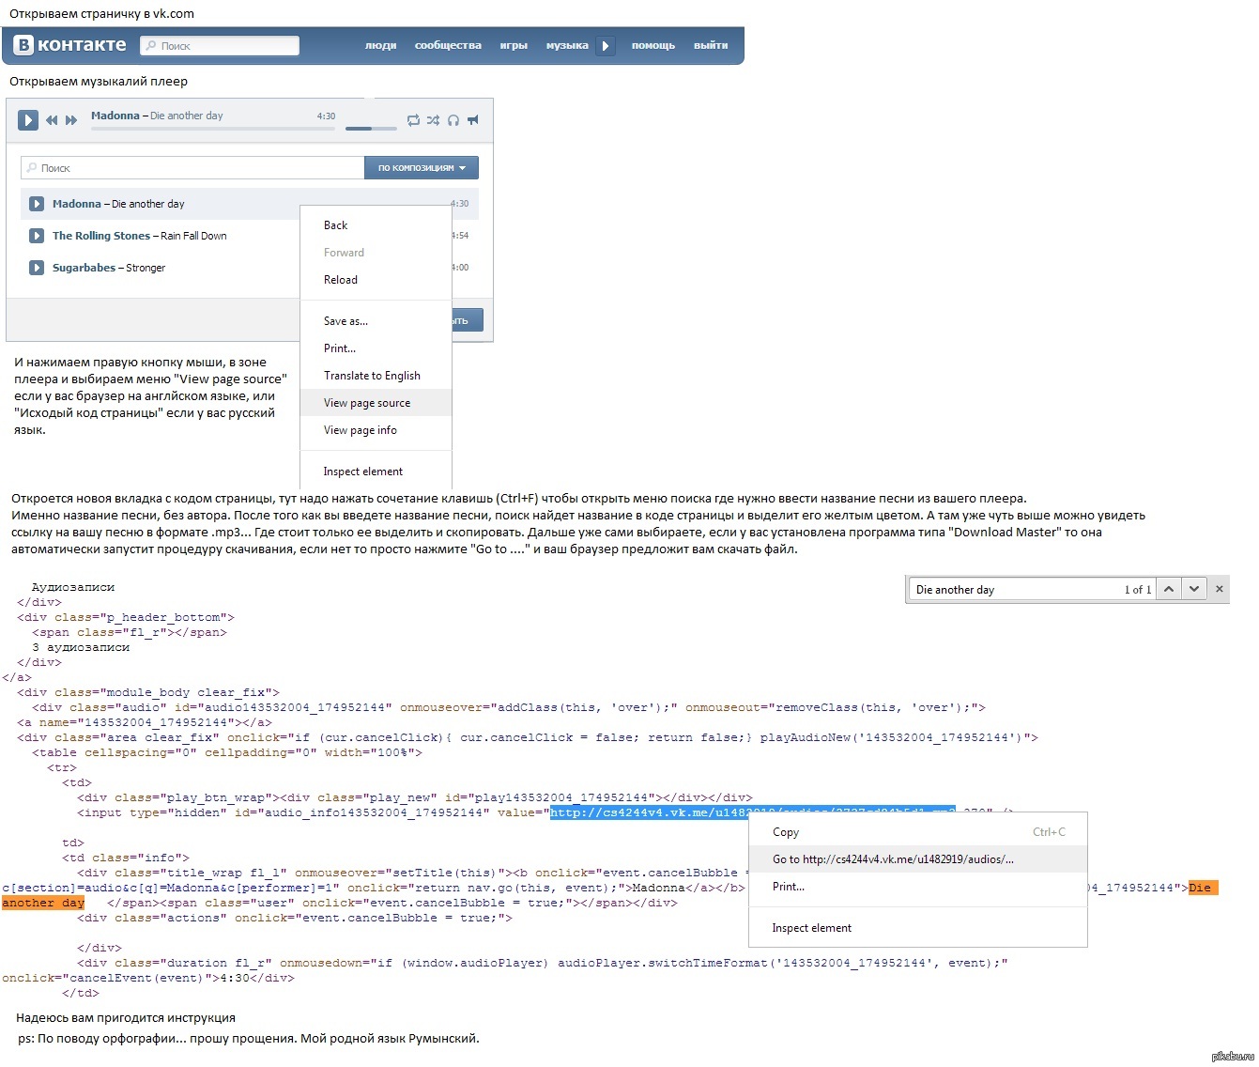Play Sugarbabes Stronger track
Screen dimensions: 1259x1067
tap(37, 268)
